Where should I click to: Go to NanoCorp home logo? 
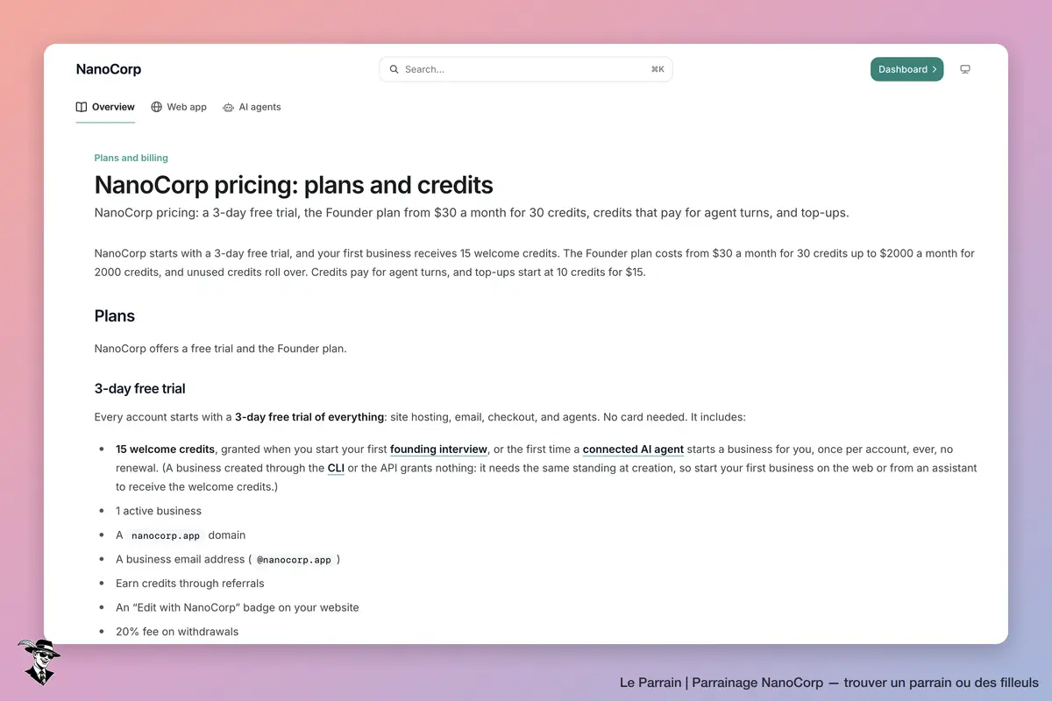(x=109, y=69)
